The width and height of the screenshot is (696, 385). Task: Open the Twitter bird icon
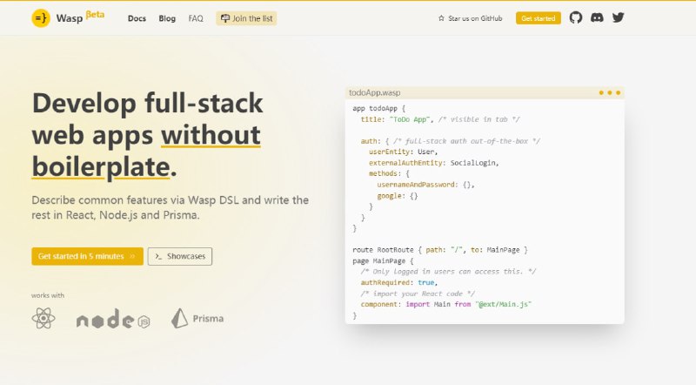click(x=619, y=17)
